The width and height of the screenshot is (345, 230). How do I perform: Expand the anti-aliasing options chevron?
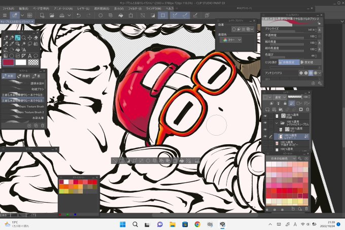pos(320,73)
